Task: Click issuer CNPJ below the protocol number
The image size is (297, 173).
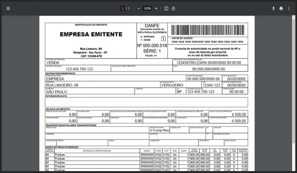Action: click(x=208, y=69)
